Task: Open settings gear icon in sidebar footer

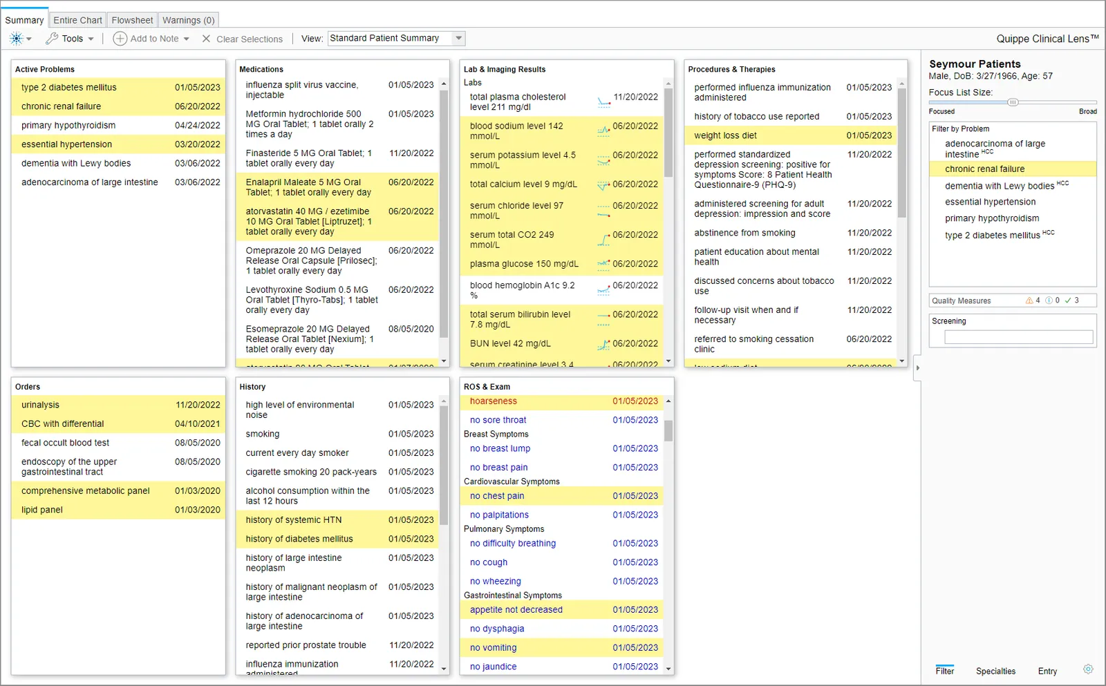Action: tap(1088, 669)
